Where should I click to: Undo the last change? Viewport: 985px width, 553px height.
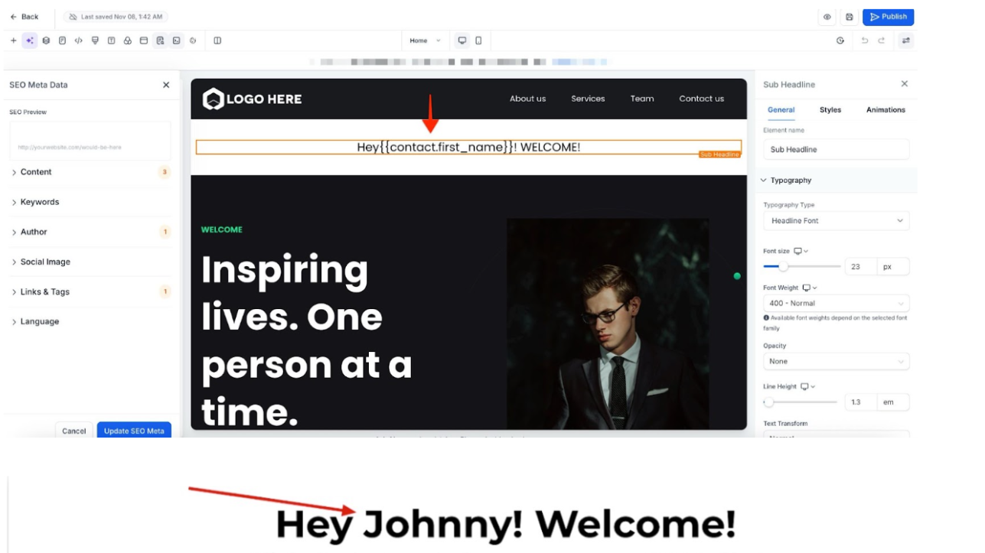coord(865,41)
